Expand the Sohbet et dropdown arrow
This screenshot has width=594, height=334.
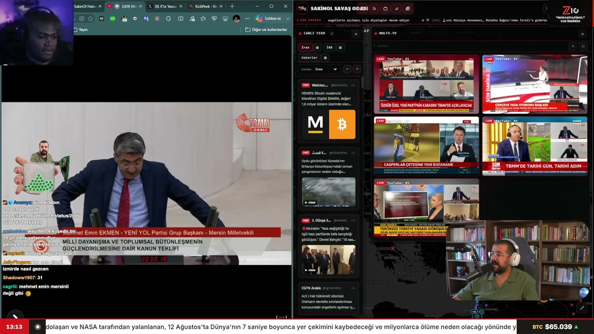pyautogui.click(x=287, y=19)
